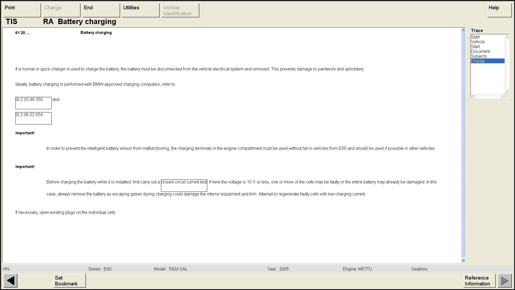
Task: Open the Help menu
Action: pos(499,10)
